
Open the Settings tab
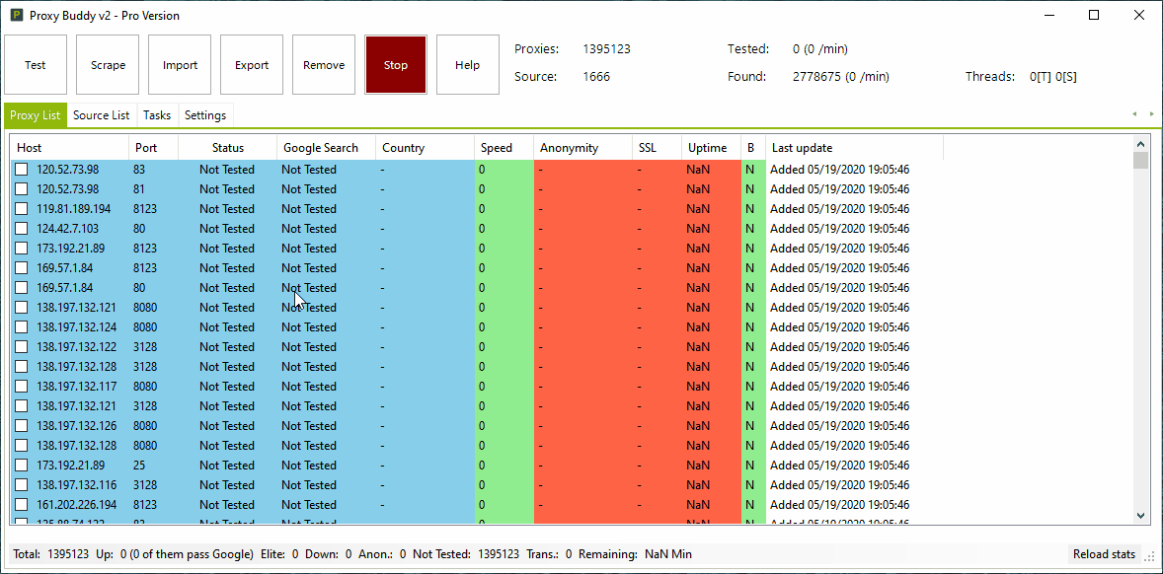[205, 114]
